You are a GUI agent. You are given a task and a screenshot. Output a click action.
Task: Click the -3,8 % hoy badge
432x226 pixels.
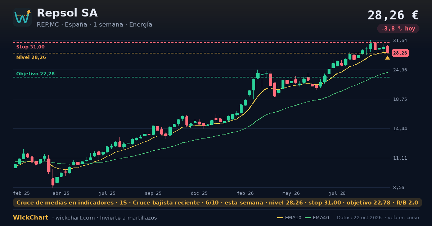(x=398, y=28)
